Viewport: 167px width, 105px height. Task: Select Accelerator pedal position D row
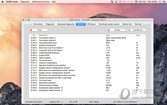coord(87,88)
